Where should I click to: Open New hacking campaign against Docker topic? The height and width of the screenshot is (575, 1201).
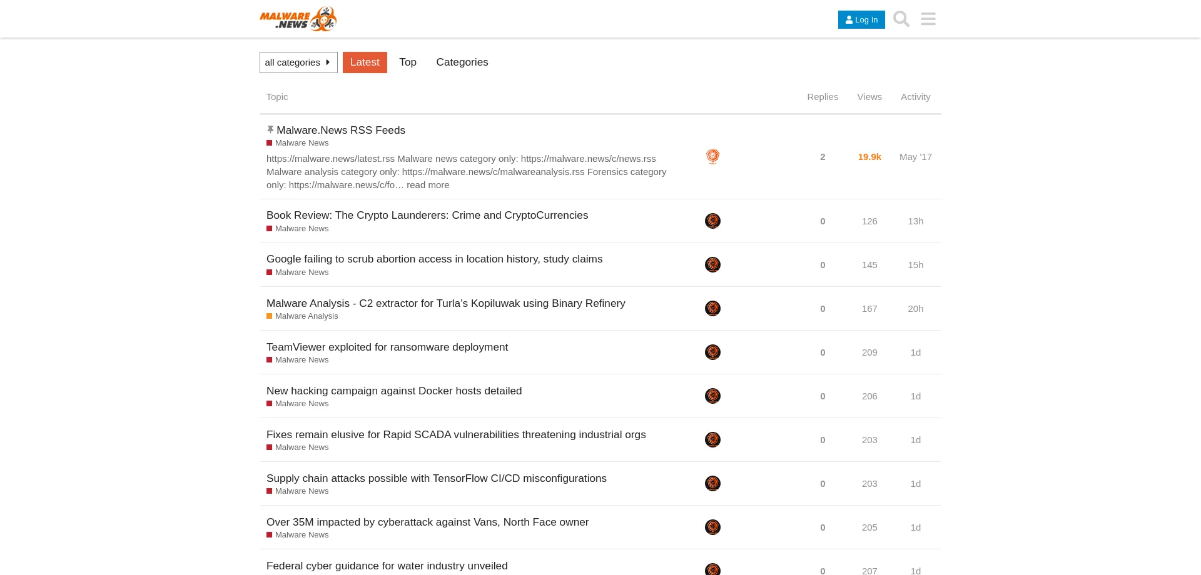(x=394, y=391)
